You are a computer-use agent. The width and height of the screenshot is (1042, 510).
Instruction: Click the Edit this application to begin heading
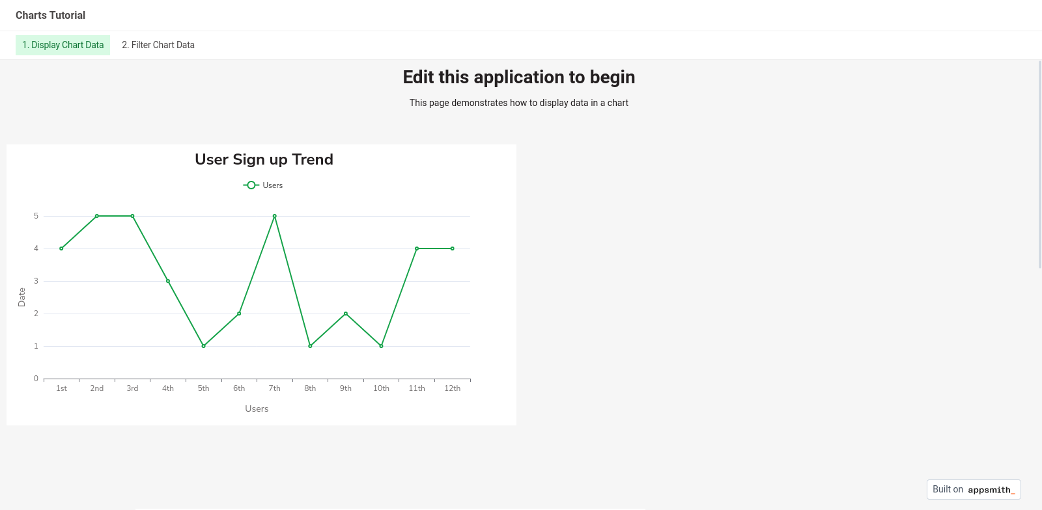pos(518,77)
